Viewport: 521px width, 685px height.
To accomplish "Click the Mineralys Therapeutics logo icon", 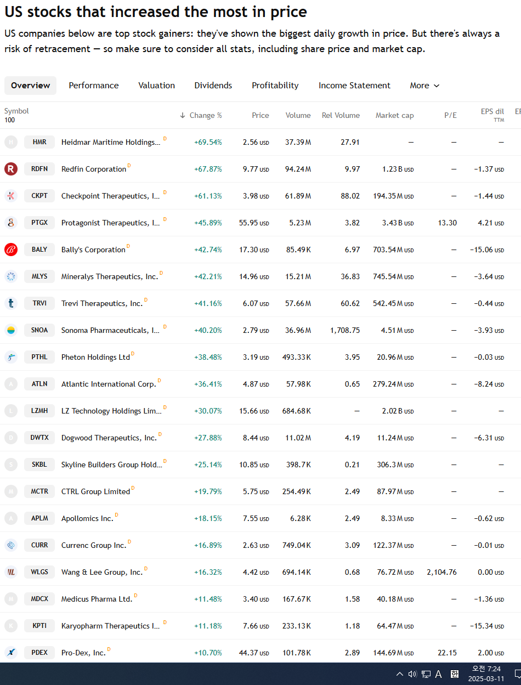I will click(x=11, y=276).
